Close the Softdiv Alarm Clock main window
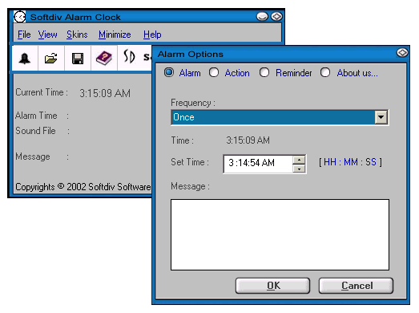The image size is (419, 313). pyautogui.click(x=276, y=17)
